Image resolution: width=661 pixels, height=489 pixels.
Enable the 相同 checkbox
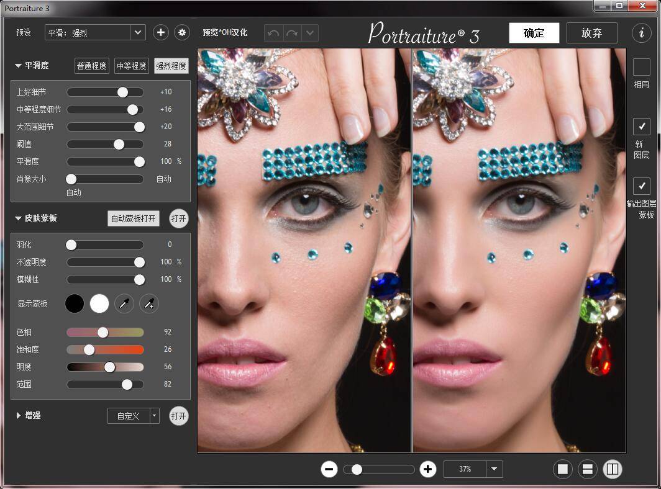point(641,67)
